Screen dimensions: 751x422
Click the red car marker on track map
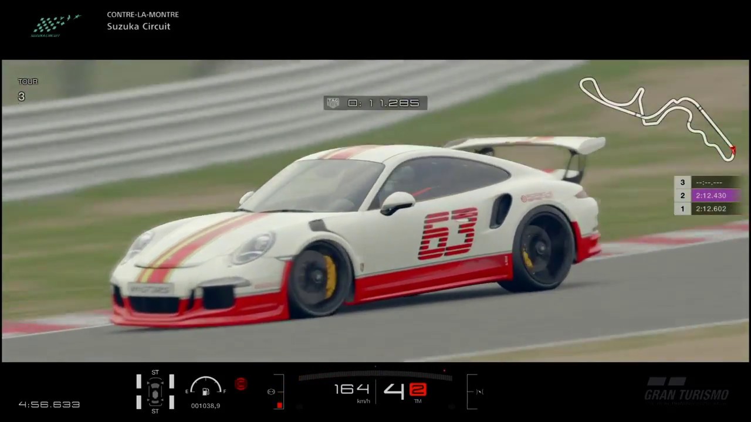[732, 151]
